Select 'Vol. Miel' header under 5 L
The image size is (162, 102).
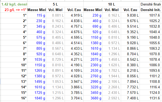pos(55,10)
